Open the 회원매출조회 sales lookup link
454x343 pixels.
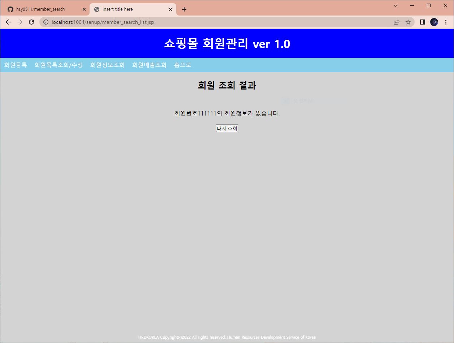tap(150, 65)
